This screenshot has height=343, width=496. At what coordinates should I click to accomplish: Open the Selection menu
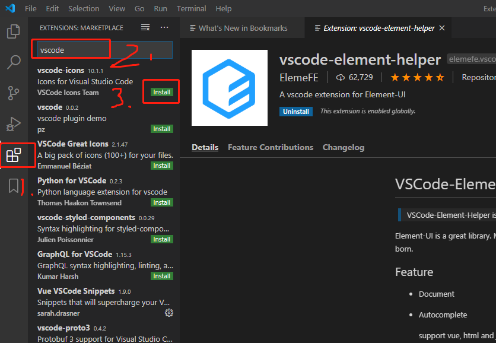coord(84,8)
